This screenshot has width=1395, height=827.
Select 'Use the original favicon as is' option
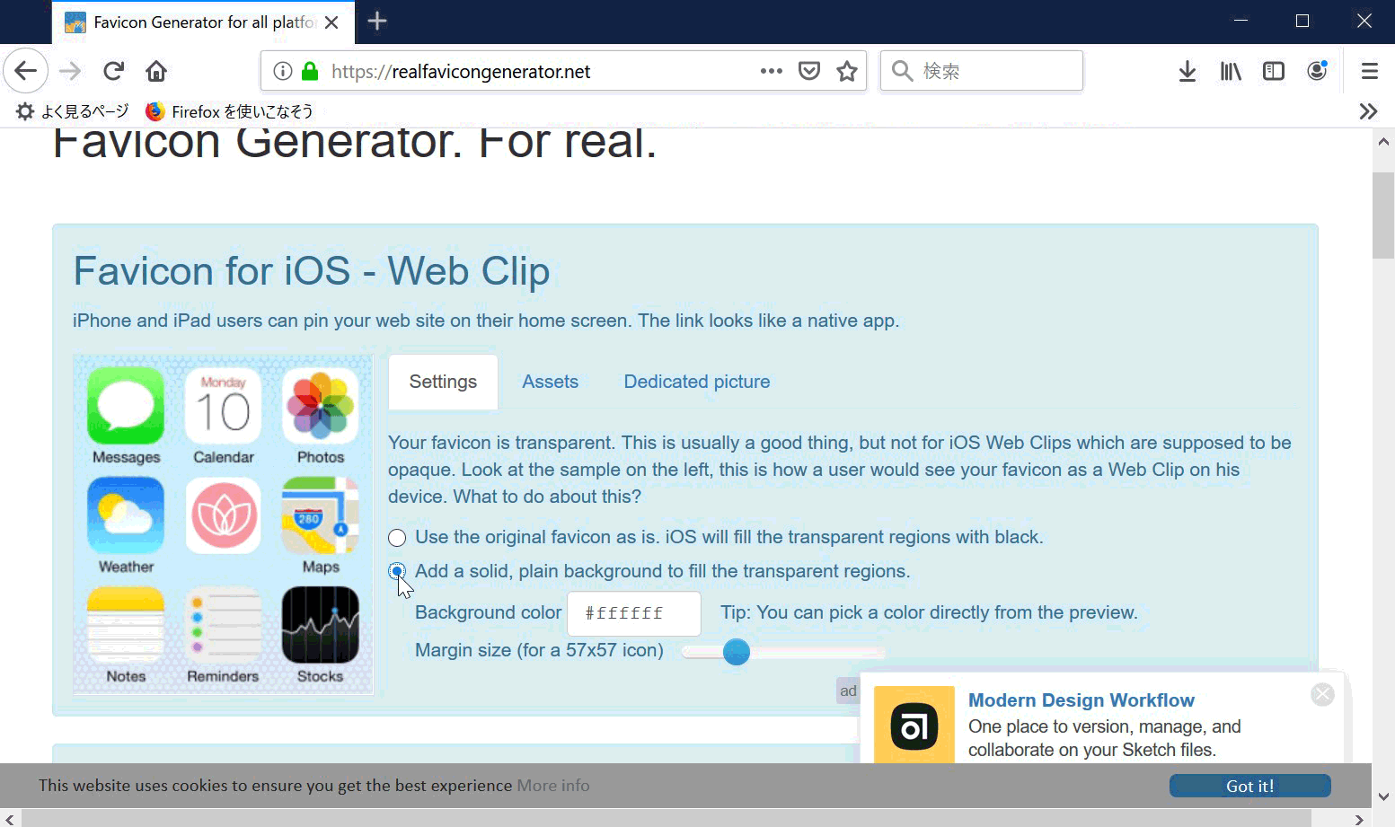[x=397, y=538]
